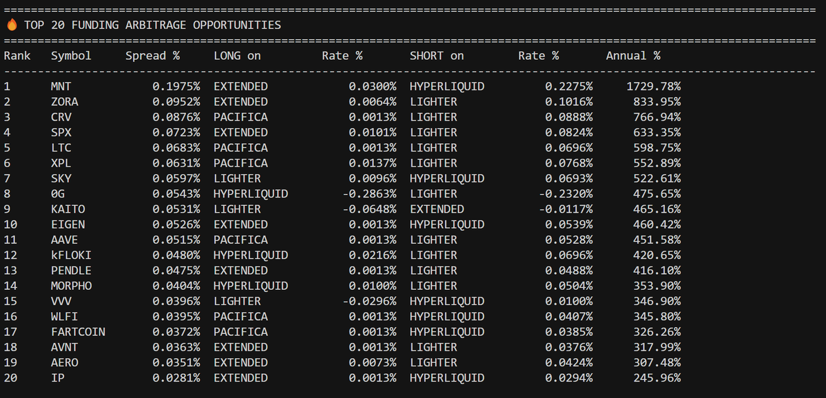
Task: Select the MORPHO symbol text
Action: [x=71, y=286]
